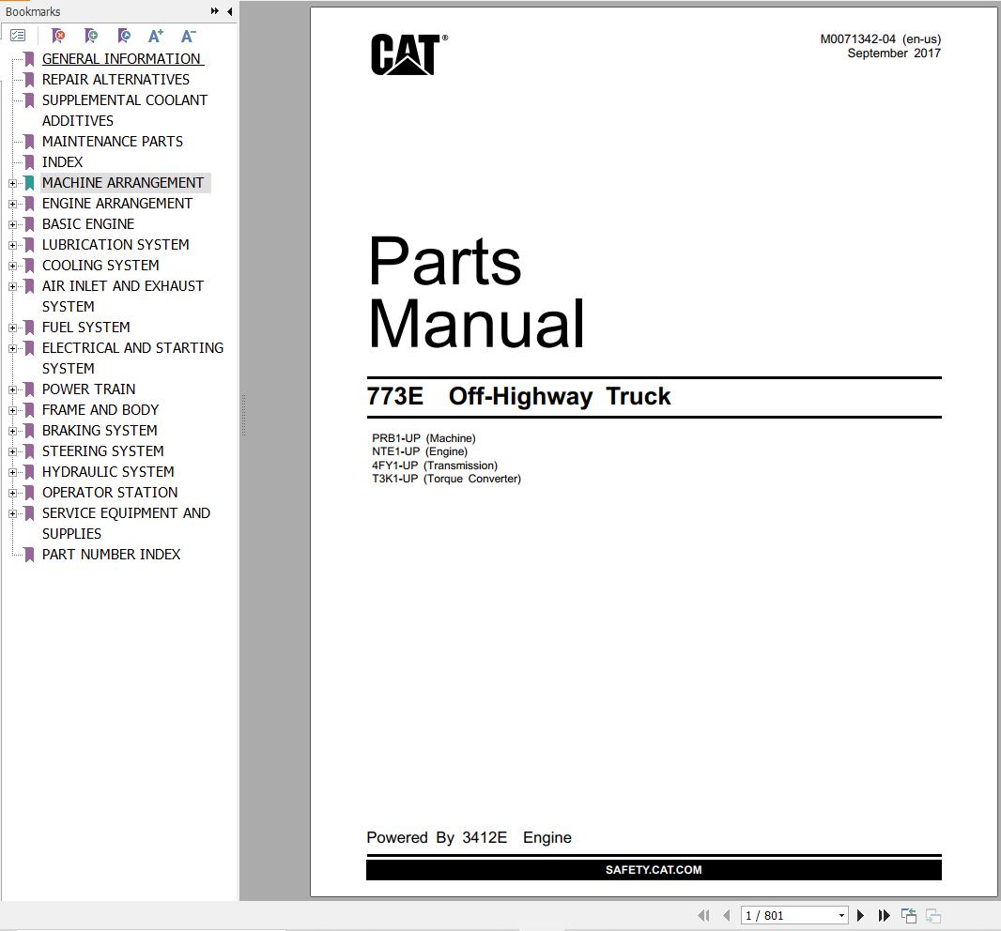1001x931 pixels.
Task: Open the bookmark options list icon
Action: pyautogui.click(x=18, y=36)
